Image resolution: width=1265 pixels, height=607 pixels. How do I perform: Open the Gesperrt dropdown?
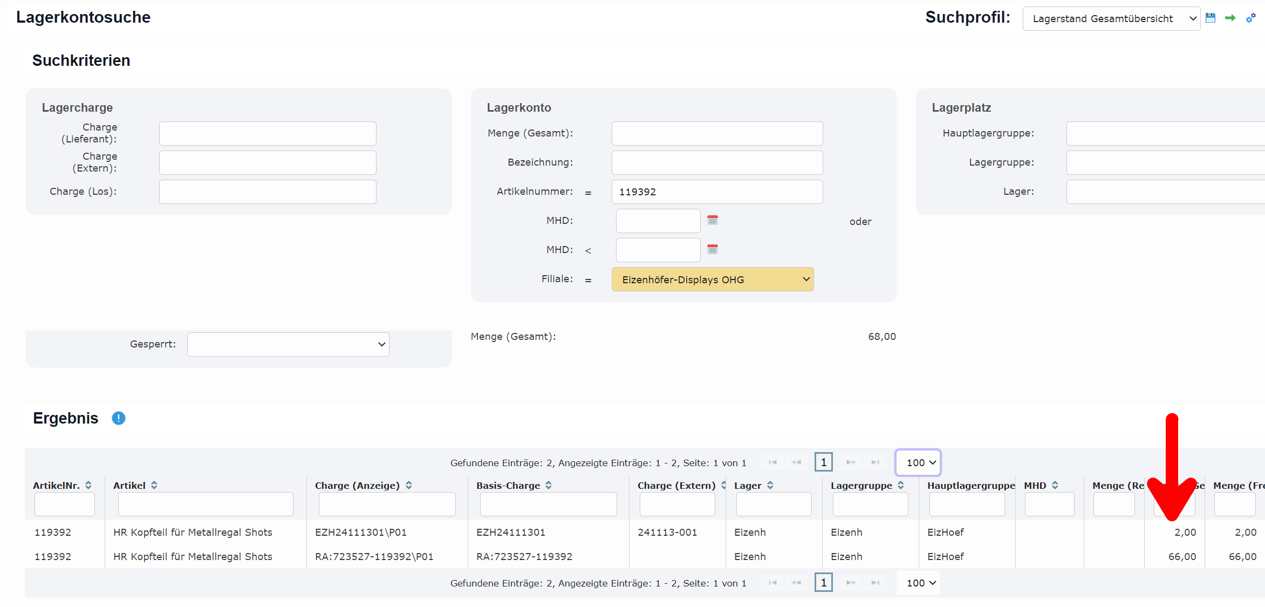point(288,344)
